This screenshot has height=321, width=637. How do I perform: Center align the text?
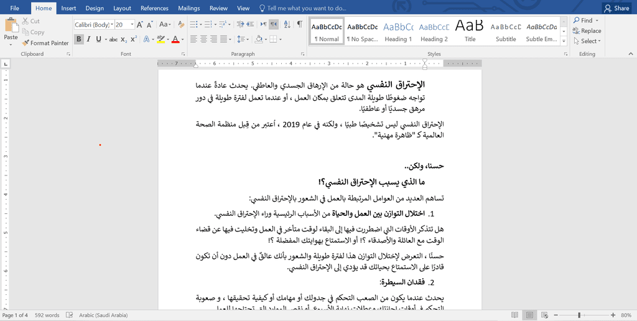(203, 39)
